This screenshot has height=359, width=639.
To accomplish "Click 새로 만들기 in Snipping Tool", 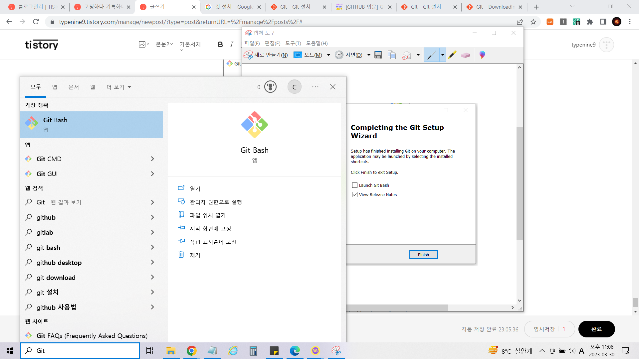I will coord(266,55).
